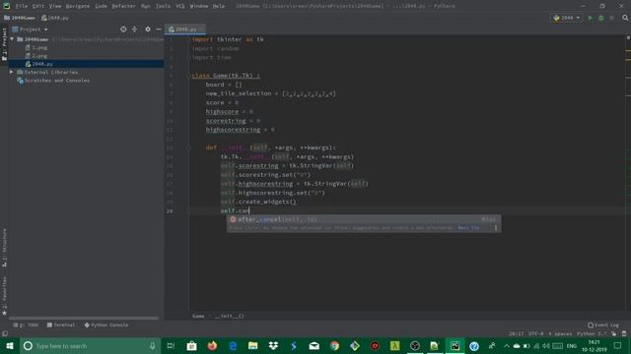Open Project panel settings gear
This screenshot has height=354, width=631.
[148, 29]
